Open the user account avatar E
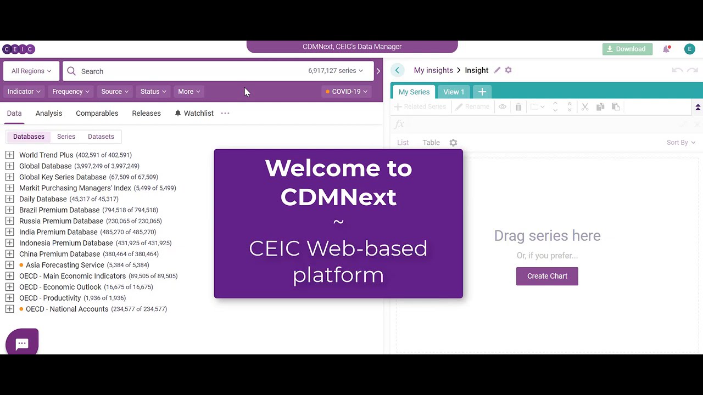The image size is (703, 395). [x=690, y=49]
